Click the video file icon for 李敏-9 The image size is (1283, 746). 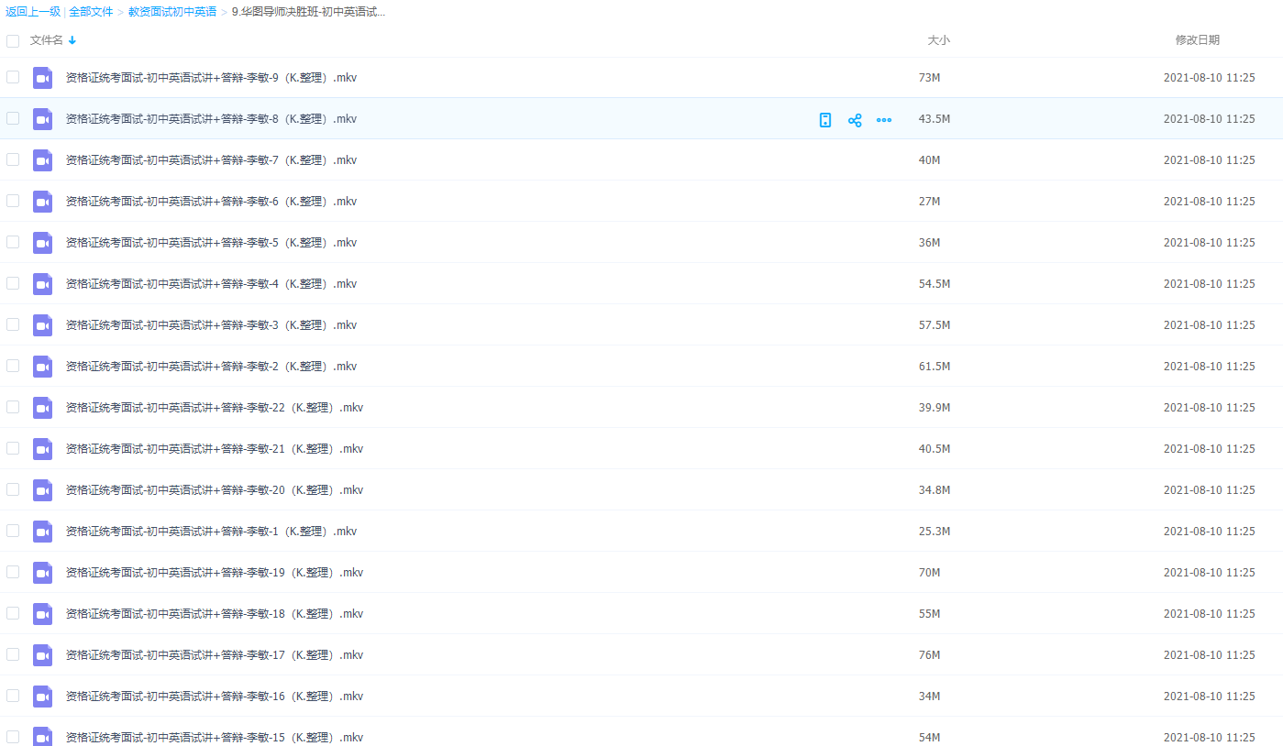(x=42, y=78)
